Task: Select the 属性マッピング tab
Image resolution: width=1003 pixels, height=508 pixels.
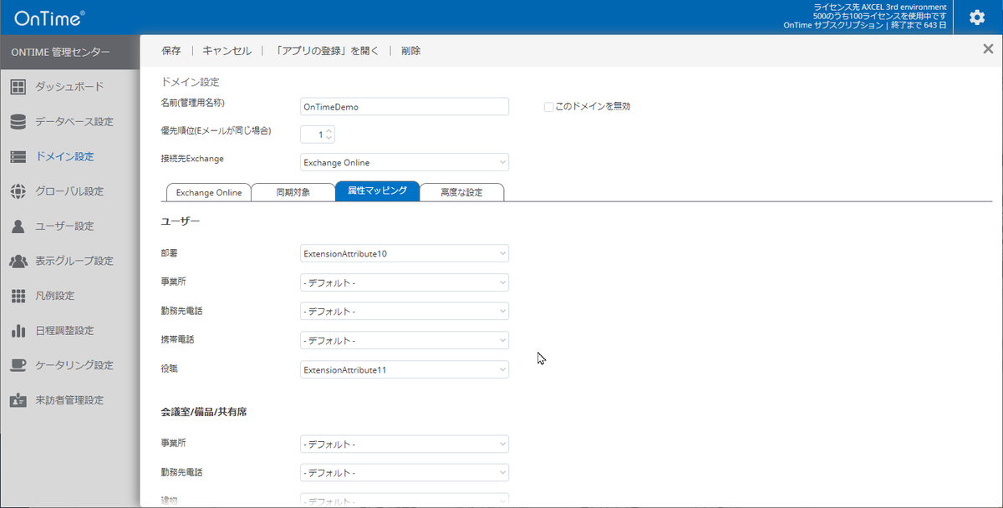Action: (x=377, y=191)
